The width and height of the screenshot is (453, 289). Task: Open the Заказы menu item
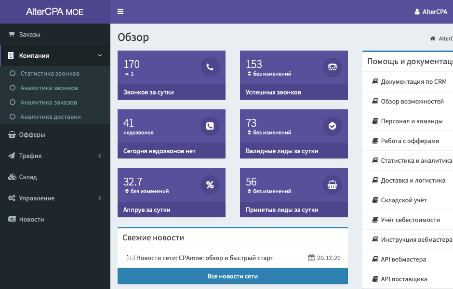click(55, 34)
